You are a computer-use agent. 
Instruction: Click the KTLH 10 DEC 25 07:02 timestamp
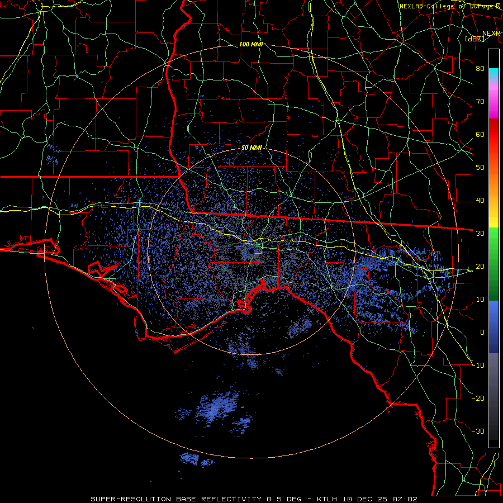(x=367, y=499)
